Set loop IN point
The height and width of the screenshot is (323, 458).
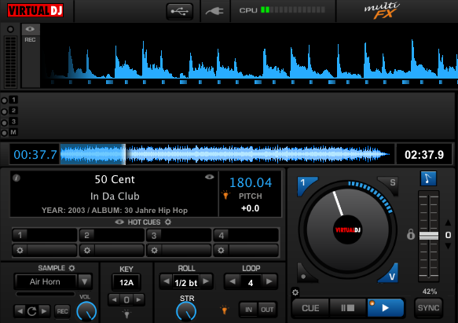coord(248,310)
